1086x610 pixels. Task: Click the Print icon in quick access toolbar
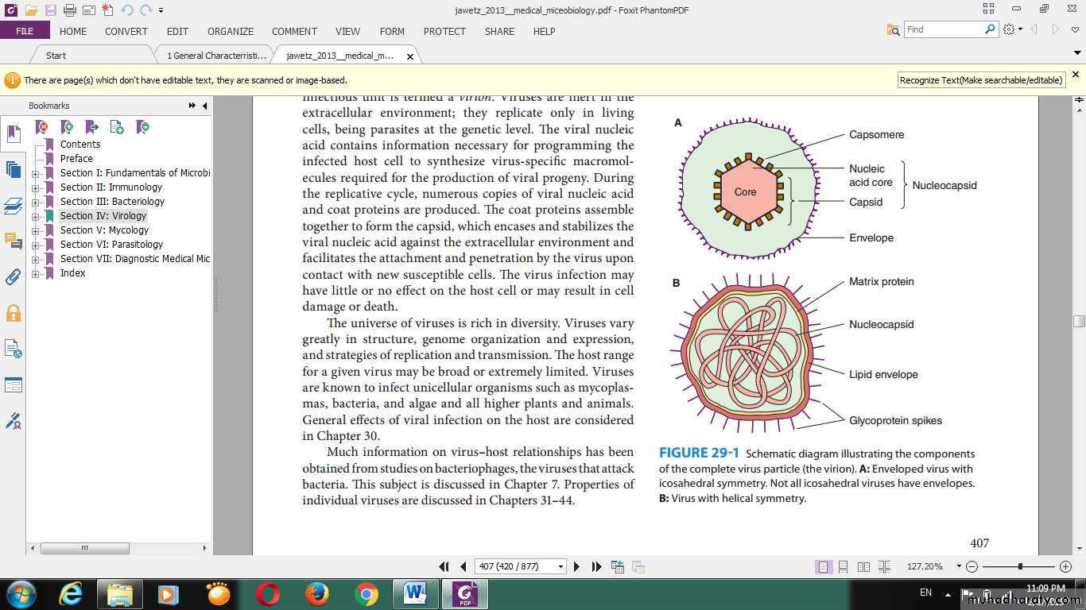pos(69,10)
